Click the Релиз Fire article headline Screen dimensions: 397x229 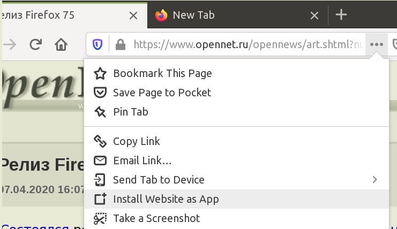pos(43,165)
